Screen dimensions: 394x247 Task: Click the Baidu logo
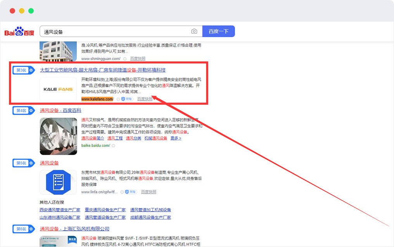19,32
